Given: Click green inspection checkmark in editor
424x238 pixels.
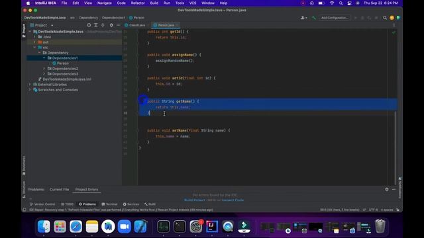Looking at the screenshot, I should point(394,32).
